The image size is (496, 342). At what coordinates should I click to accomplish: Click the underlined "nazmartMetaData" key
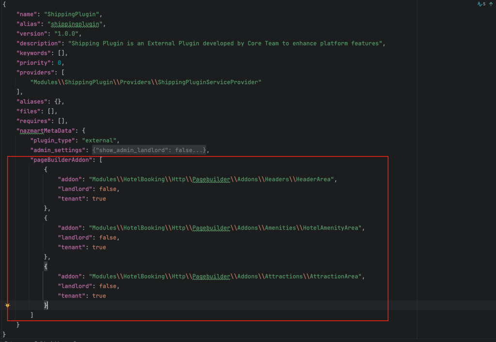46,131
